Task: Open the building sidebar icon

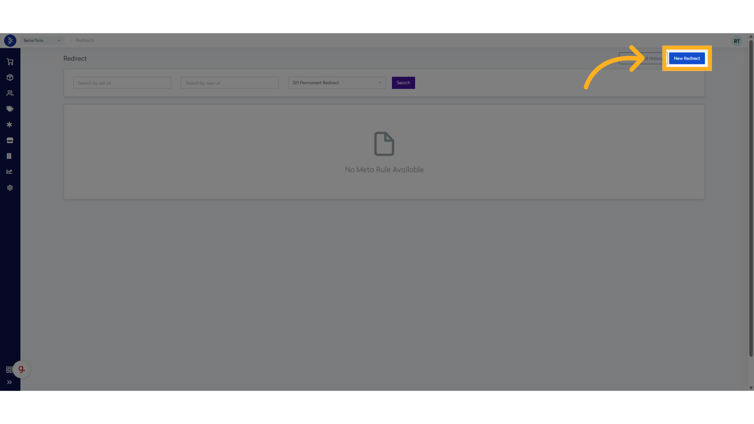Action: (x=9, y=156)
